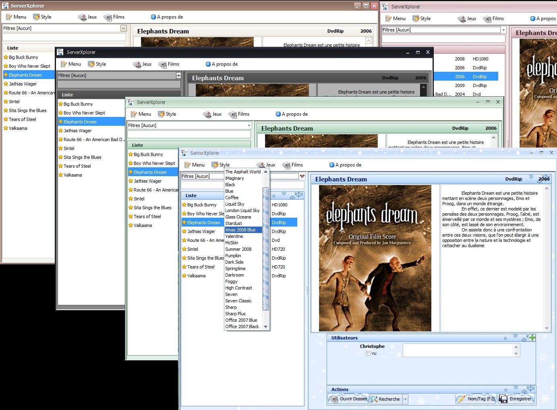Screen dimensions: 557x410
Task: Click the Enregistrer floppy disk button
Action: [x=516, y=399]
